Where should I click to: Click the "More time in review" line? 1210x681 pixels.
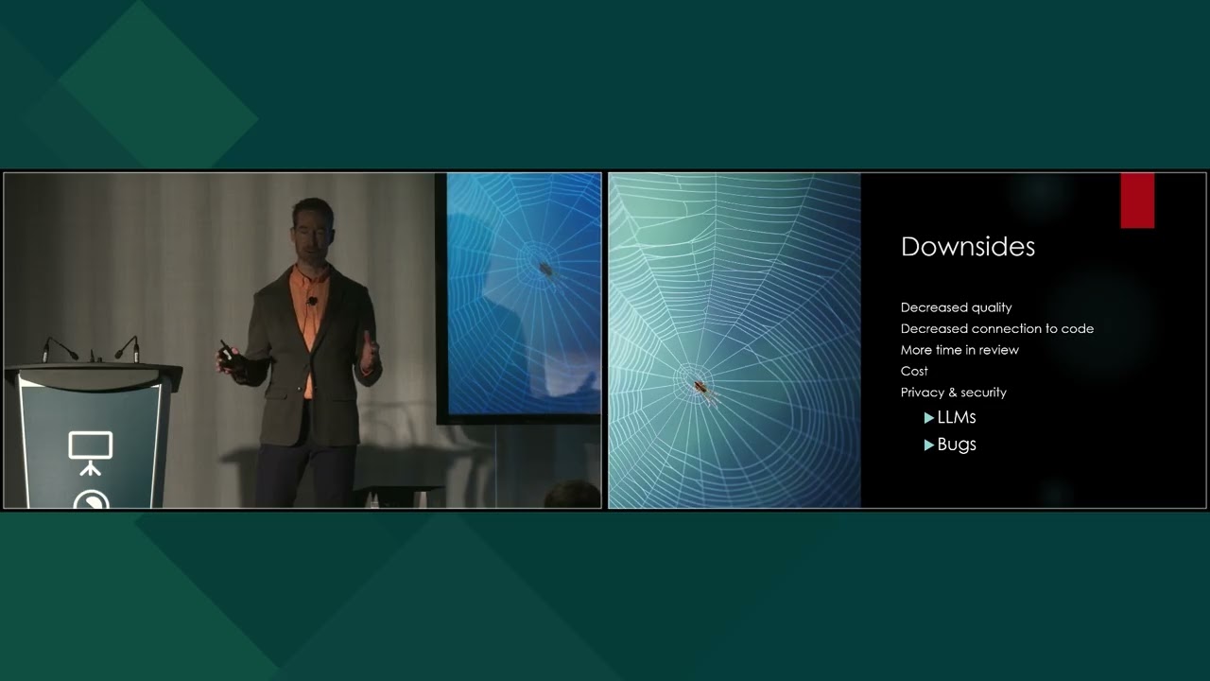[x=959, y=350]
